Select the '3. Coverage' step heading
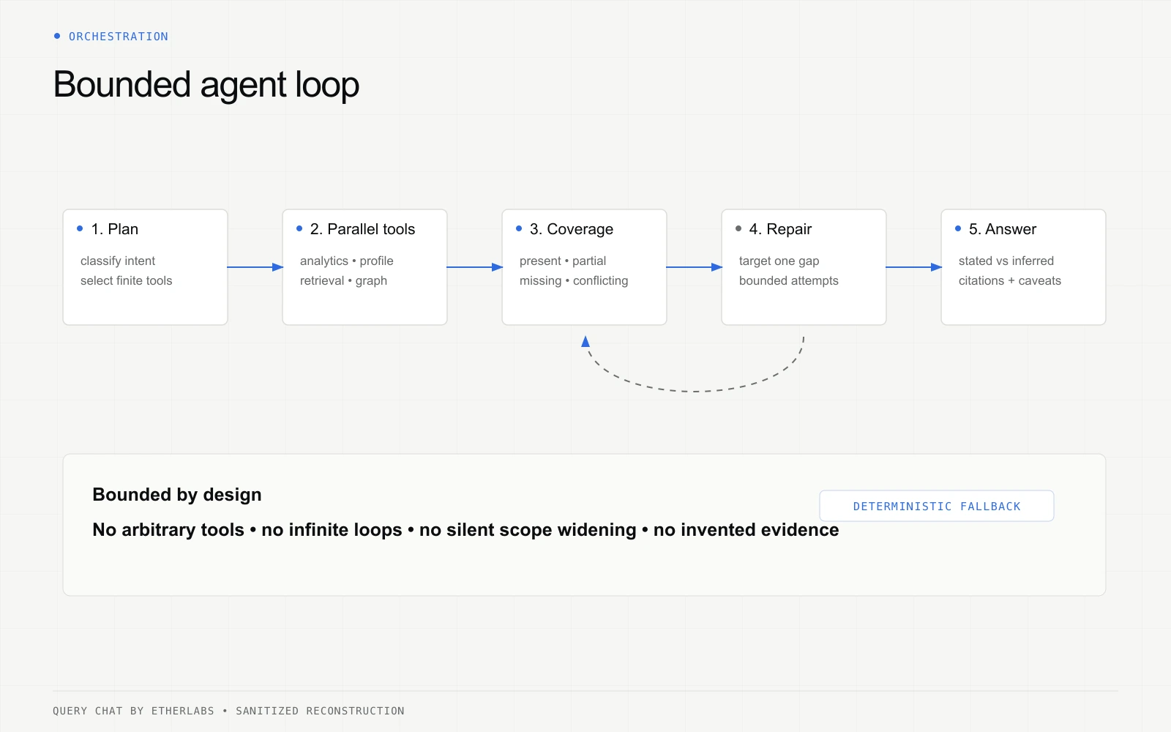This screenshot has height=732, width=1171. point(571,229)
